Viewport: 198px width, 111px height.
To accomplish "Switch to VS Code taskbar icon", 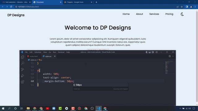I will pyautogui.click(x=99, y=108).
